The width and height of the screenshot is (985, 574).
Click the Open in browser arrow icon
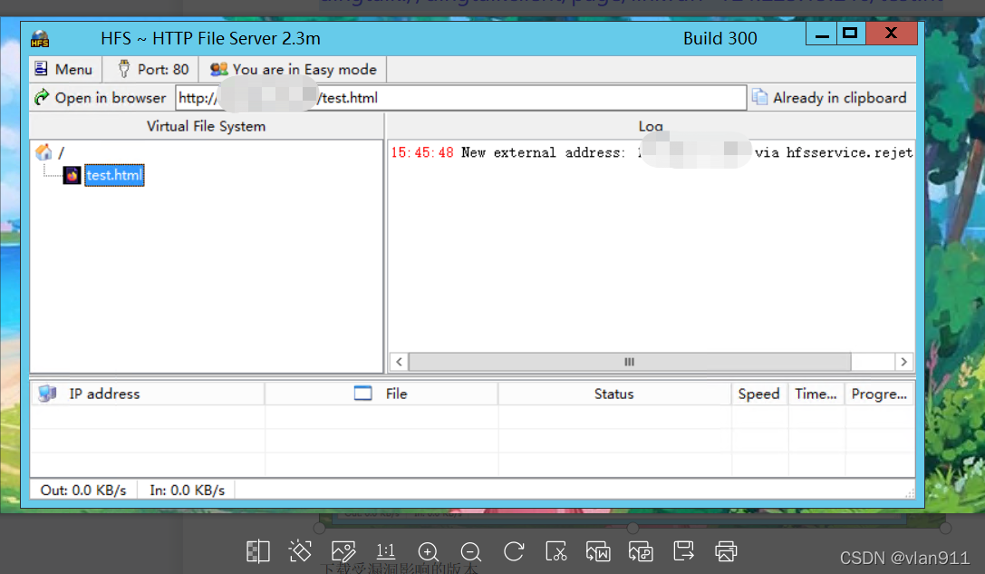pyautogui.click(x=42, y=97)
